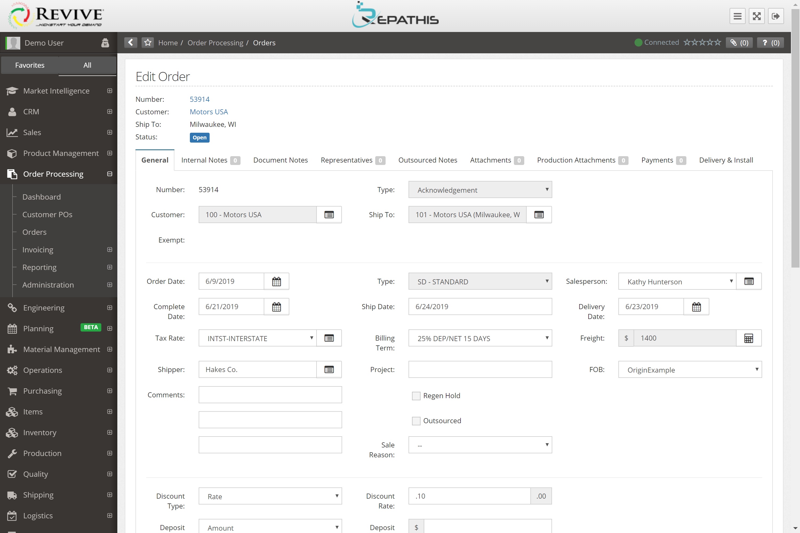The image size is (800, 533).
Task: Open Customer POs in the sidebar
Action: pyautogui.click(x=47, y=215)
